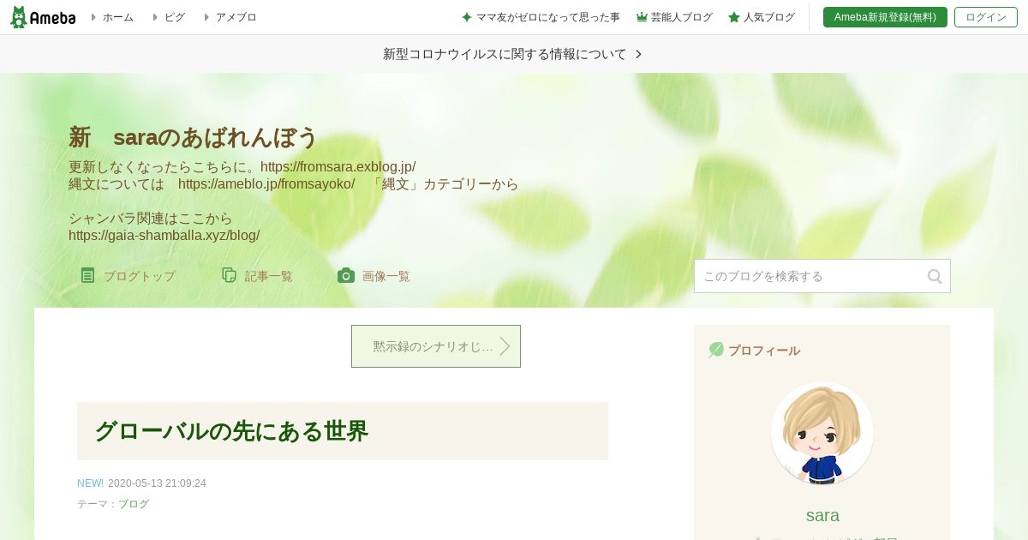Click the sara profile name
1028x540 pixels.
pos(822,515)
